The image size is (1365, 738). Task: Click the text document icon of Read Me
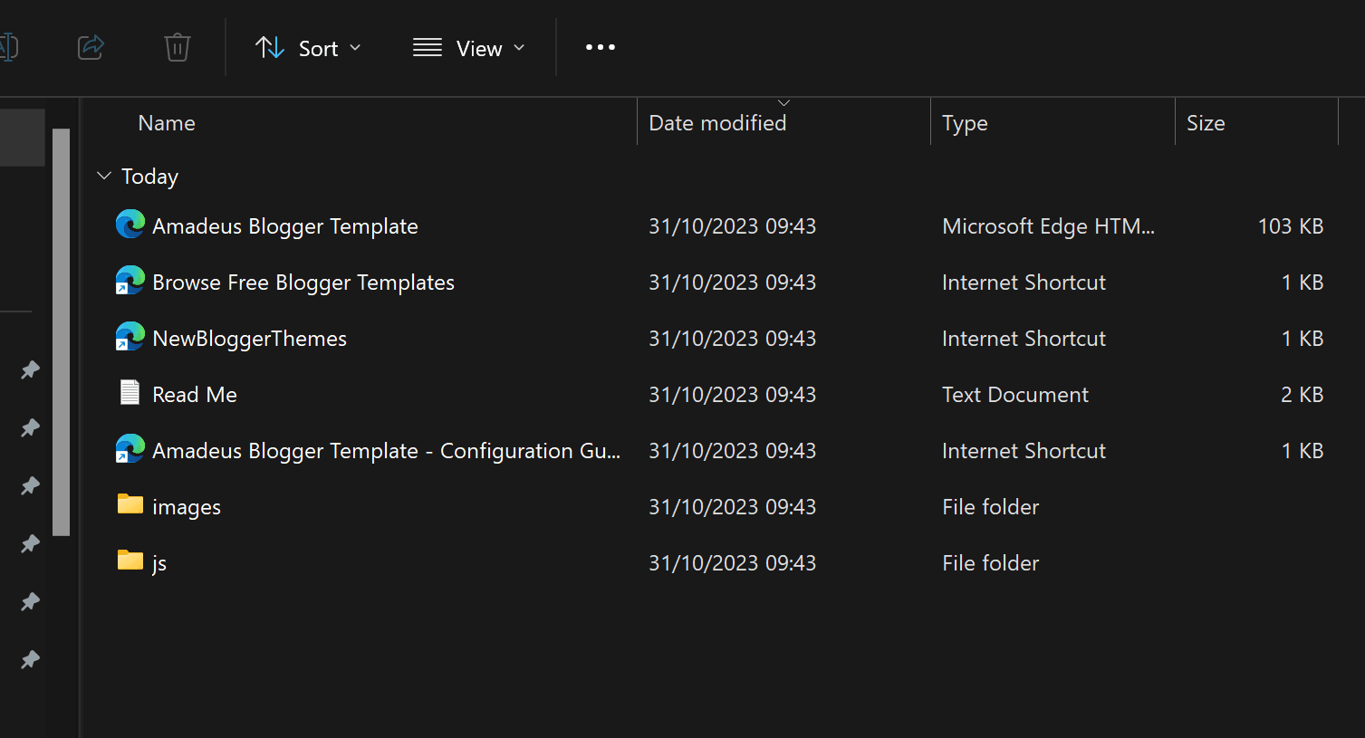(130, 392)
